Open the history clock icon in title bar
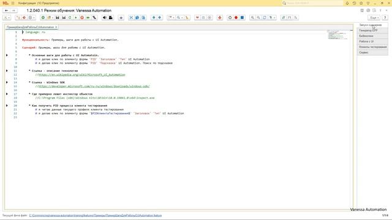Screen dimensions: 392x220 [354, 3]
